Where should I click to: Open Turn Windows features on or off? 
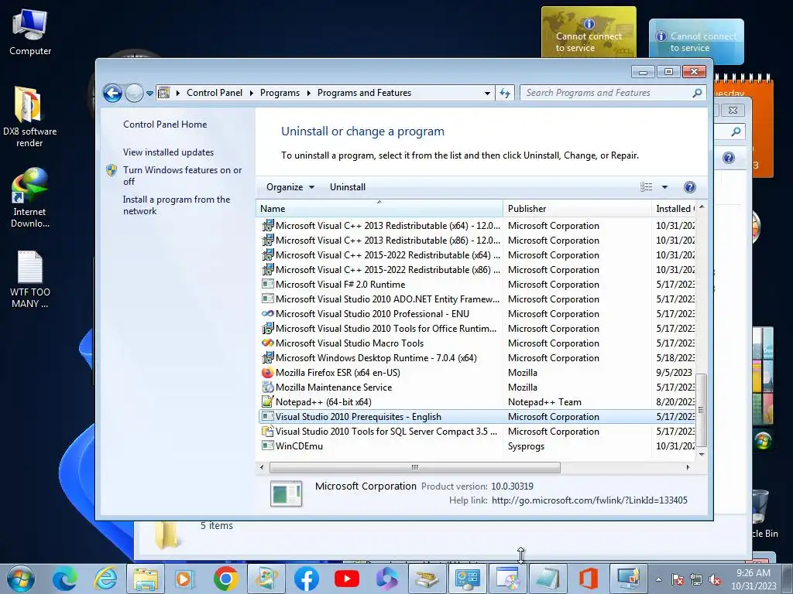(182, 176)
